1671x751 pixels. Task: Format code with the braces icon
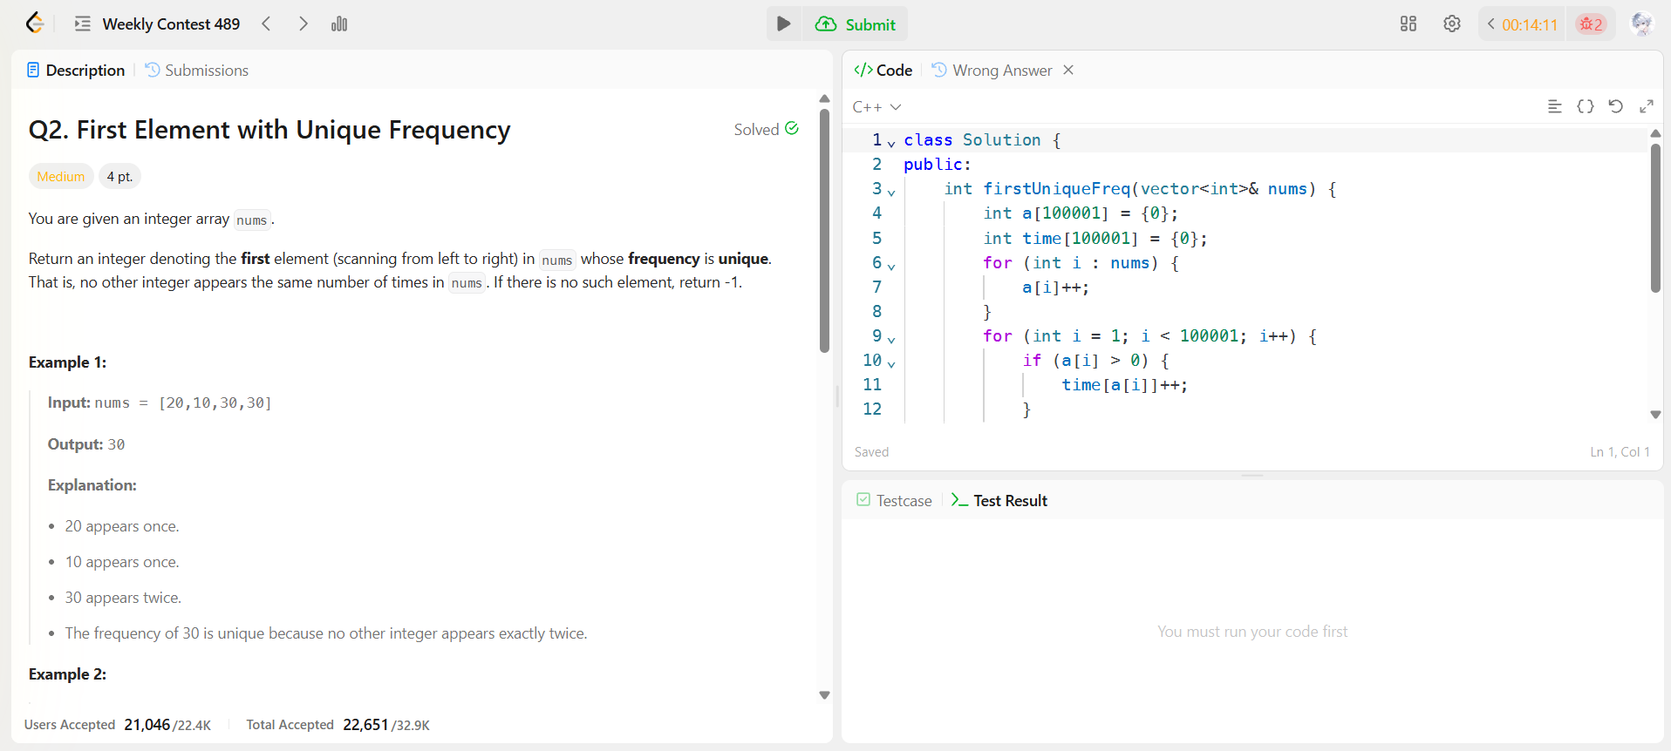pyautogui.click(x=1585, y=106)
